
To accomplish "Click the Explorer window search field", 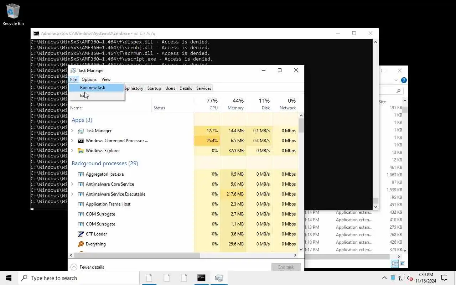I will [x=390, y=91].
